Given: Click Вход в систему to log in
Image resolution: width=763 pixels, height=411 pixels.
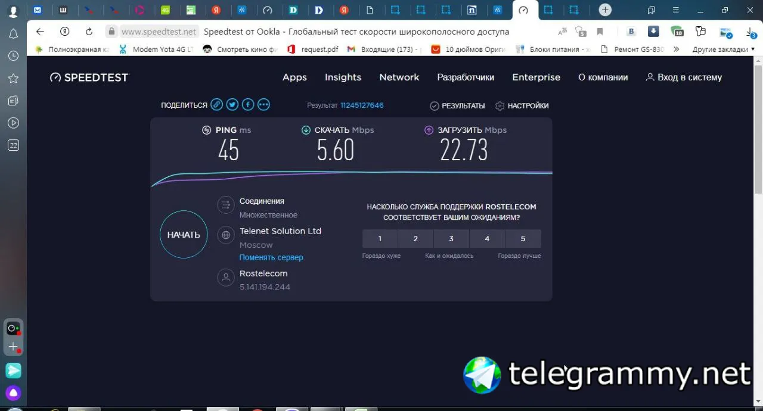Looking at the screenshot, I should point(684,77).
